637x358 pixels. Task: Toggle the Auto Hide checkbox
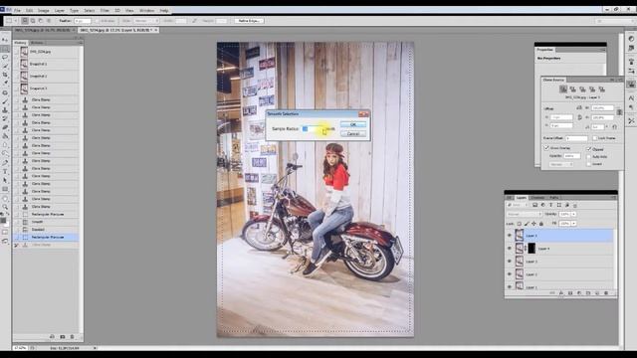588,157
